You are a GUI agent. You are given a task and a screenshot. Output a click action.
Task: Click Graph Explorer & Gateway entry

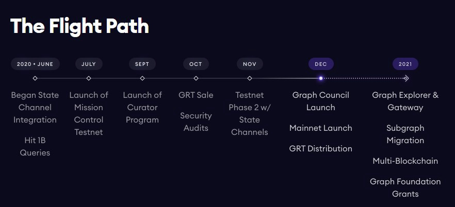click(x=405, y=101)
